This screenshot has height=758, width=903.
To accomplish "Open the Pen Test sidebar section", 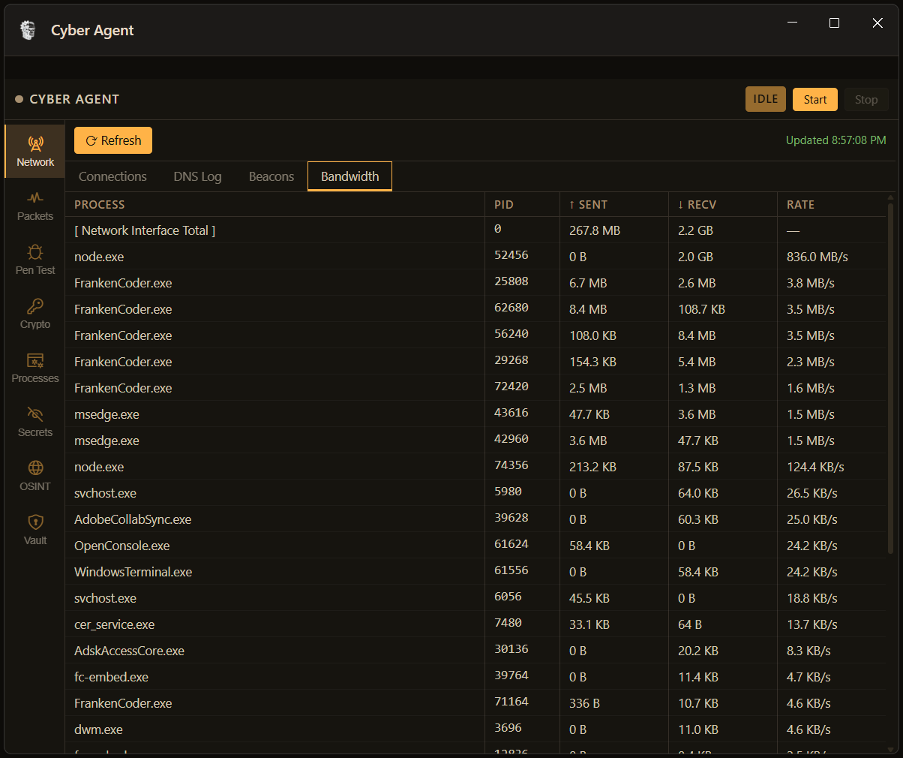I will pyautogui.click(x=35, y=260).
